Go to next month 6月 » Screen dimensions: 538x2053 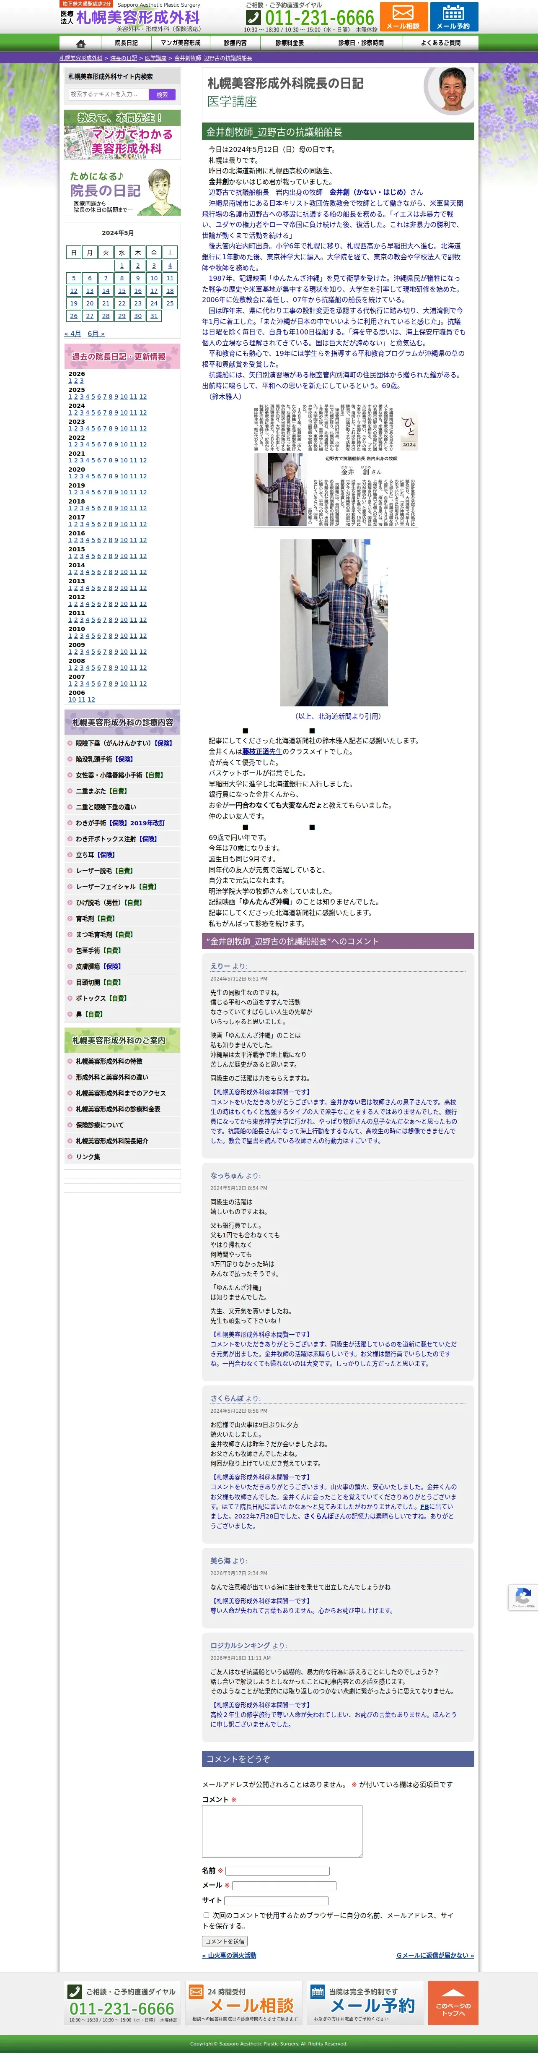tap(96, 334)
